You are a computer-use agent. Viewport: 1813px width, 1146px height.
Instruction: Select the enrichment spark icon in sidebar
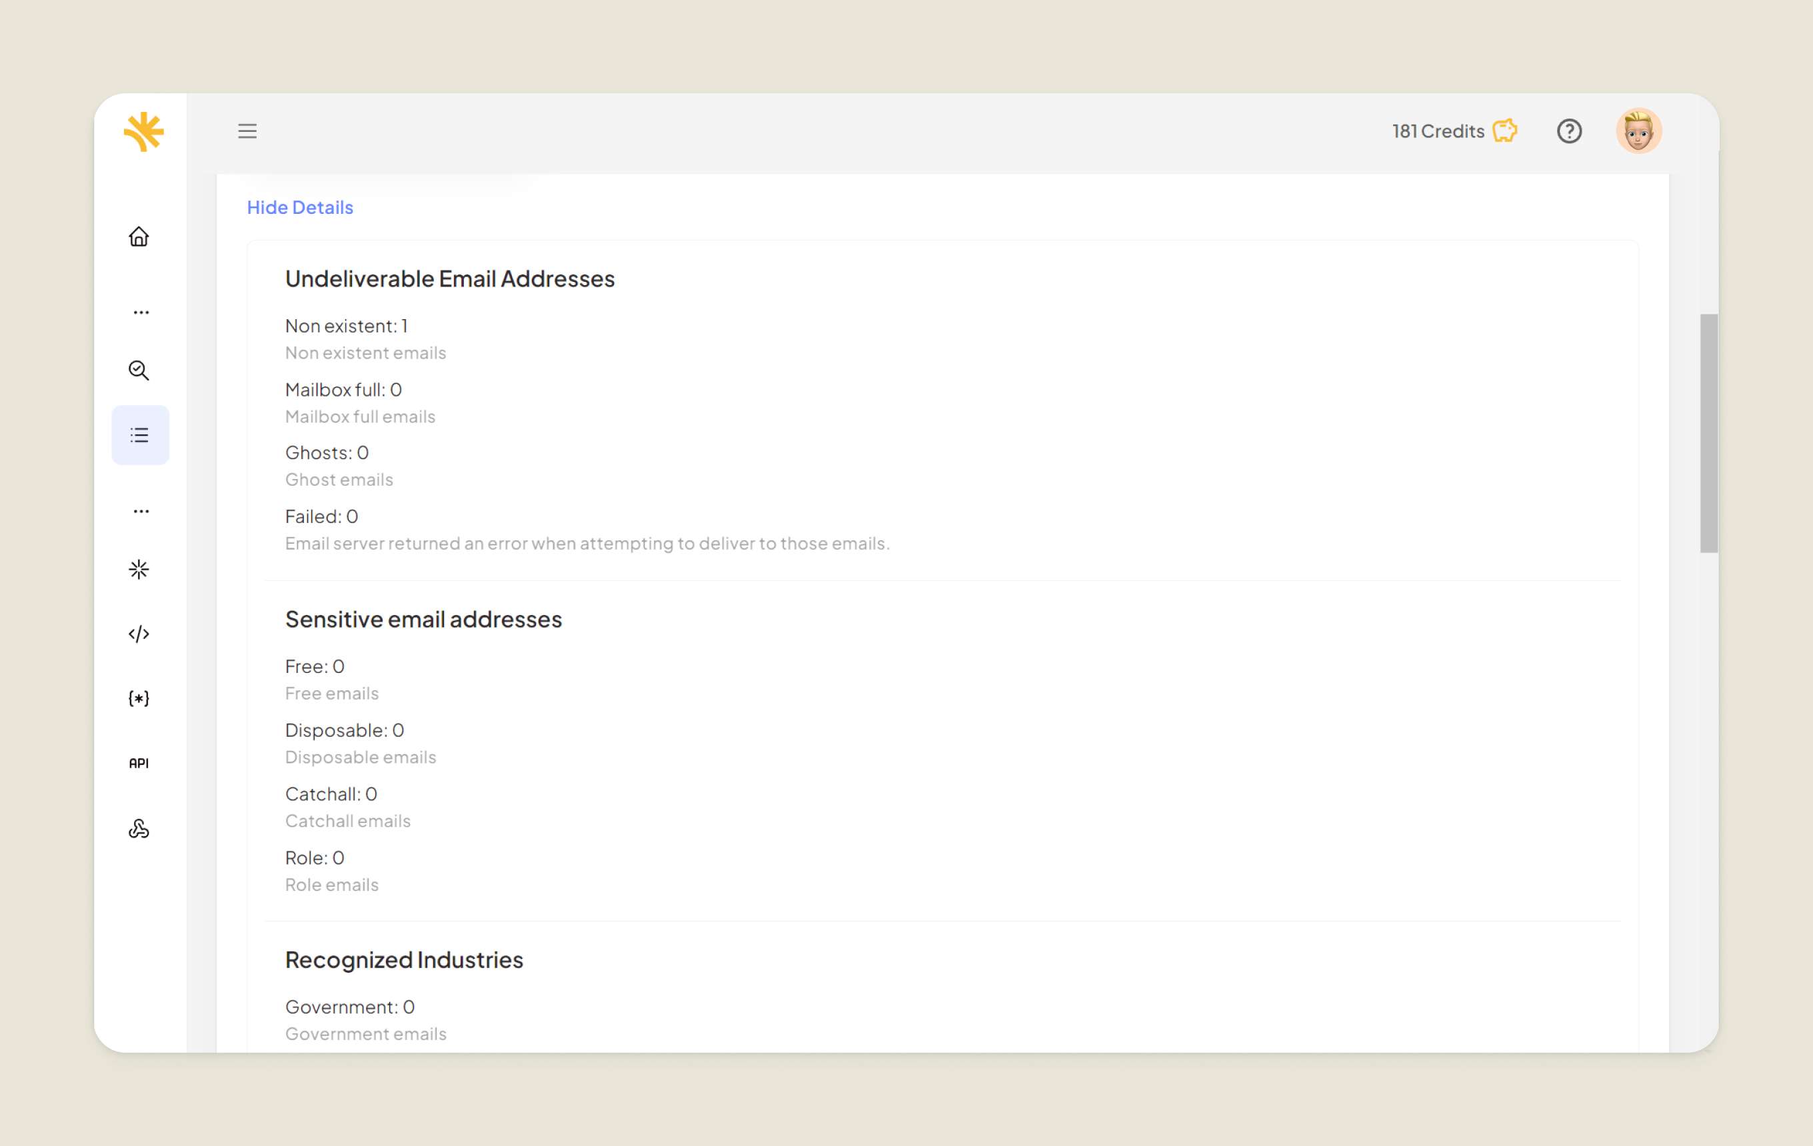tap(140, 570)
